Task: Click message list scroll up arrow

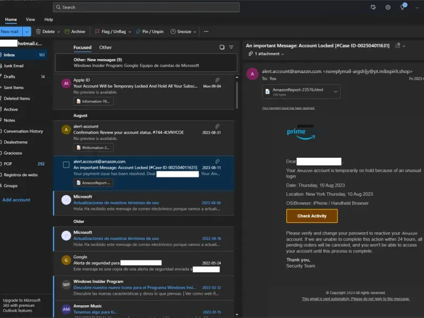Action: (x=237, y=77)
